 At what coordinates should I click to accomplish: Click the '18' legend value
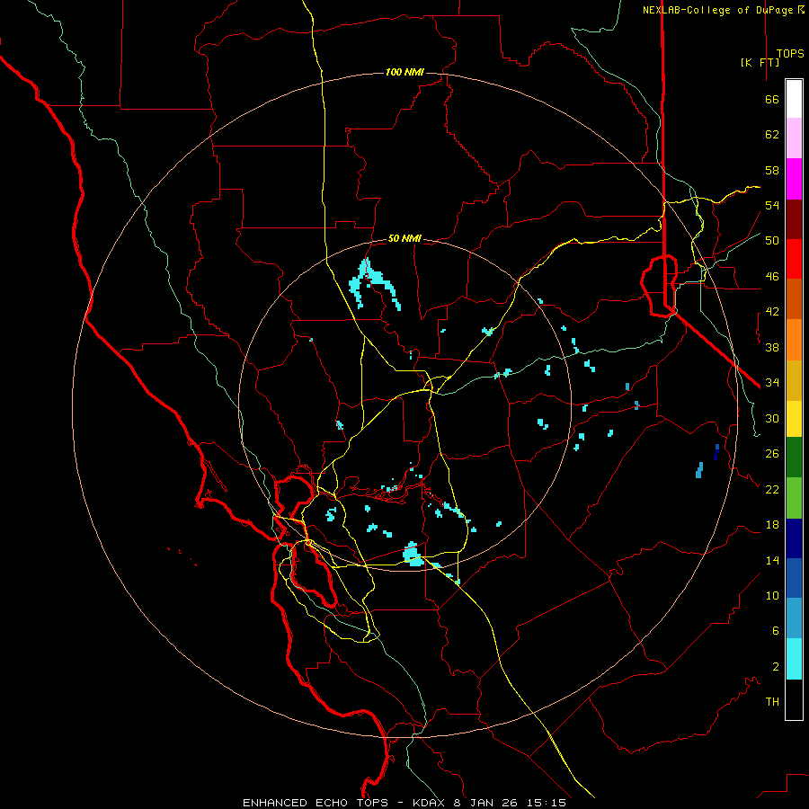tap(772, 525)
